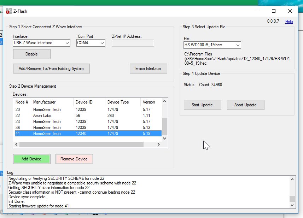Open the Help link
This screenshot has height=218, width=303.
click(289, 22)
